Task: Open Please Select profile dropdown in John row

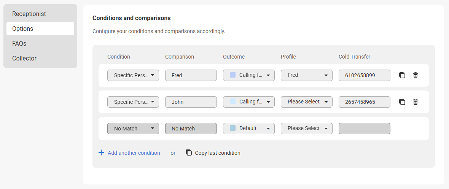Action: [307, 102]
